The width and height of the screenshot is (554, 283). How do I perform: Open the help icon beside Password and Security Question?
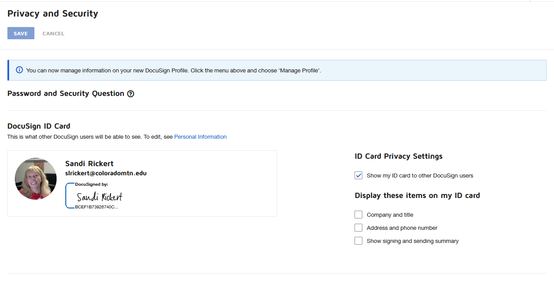131,94
